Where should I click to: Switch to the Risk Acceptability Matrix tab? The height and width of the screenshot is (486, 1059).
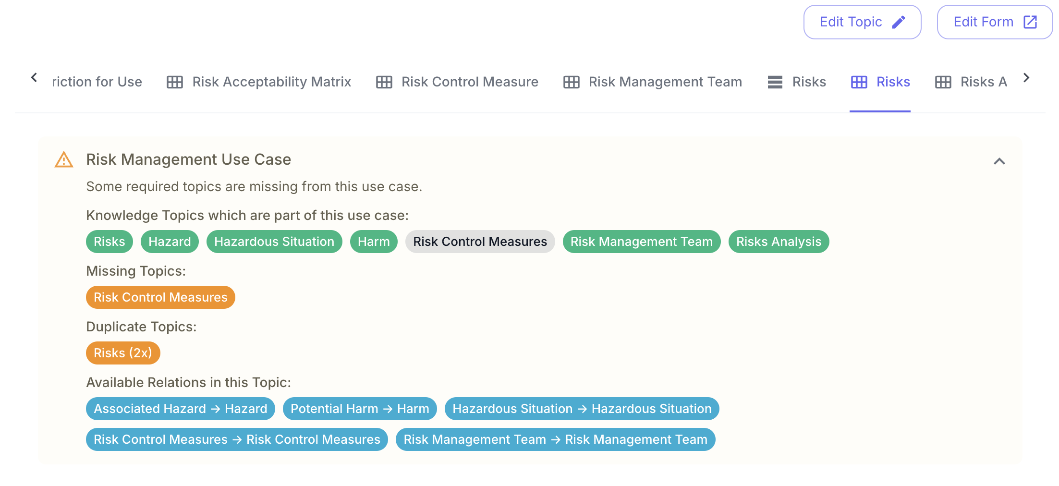271,82
